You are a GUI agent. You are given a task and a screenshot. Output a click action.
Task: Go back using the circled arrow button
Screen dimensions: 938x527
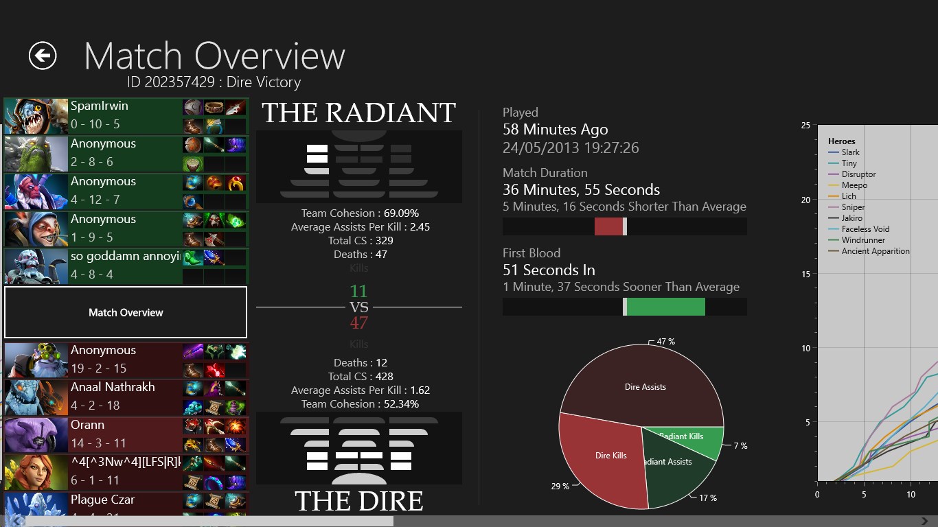tap(43, 56)
